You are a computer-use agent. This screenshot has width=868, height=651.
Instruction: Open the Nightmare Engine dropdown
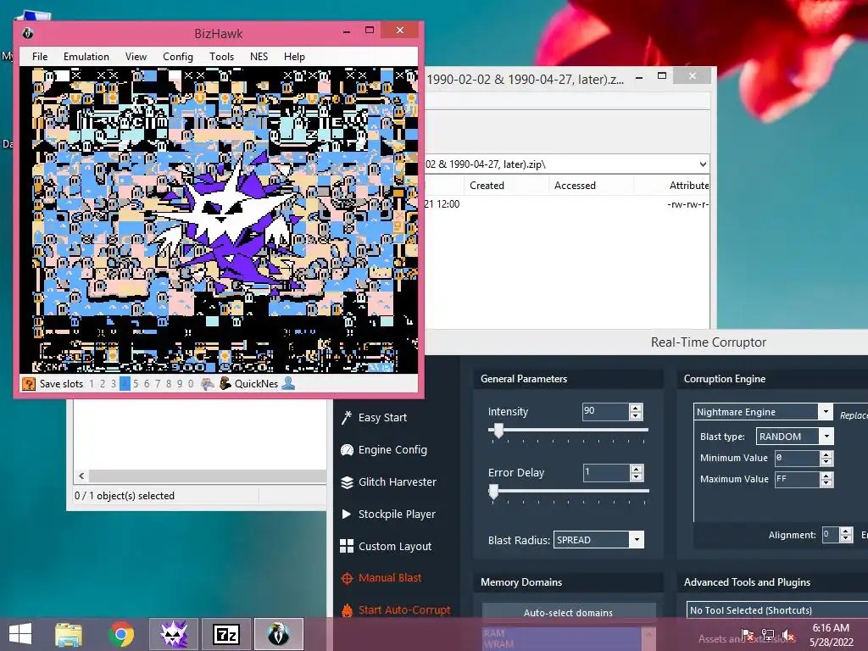(x=826, y=411)
